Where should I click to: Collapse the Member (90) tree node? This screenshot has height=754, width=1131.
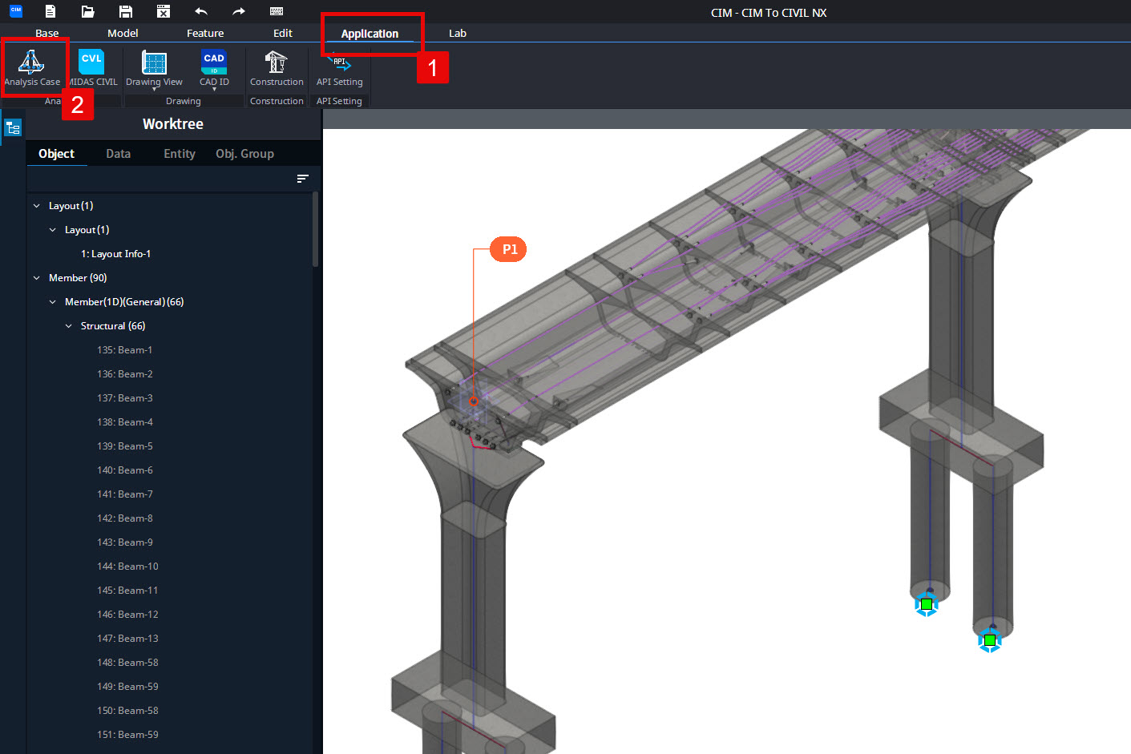(x=36, y=277)
